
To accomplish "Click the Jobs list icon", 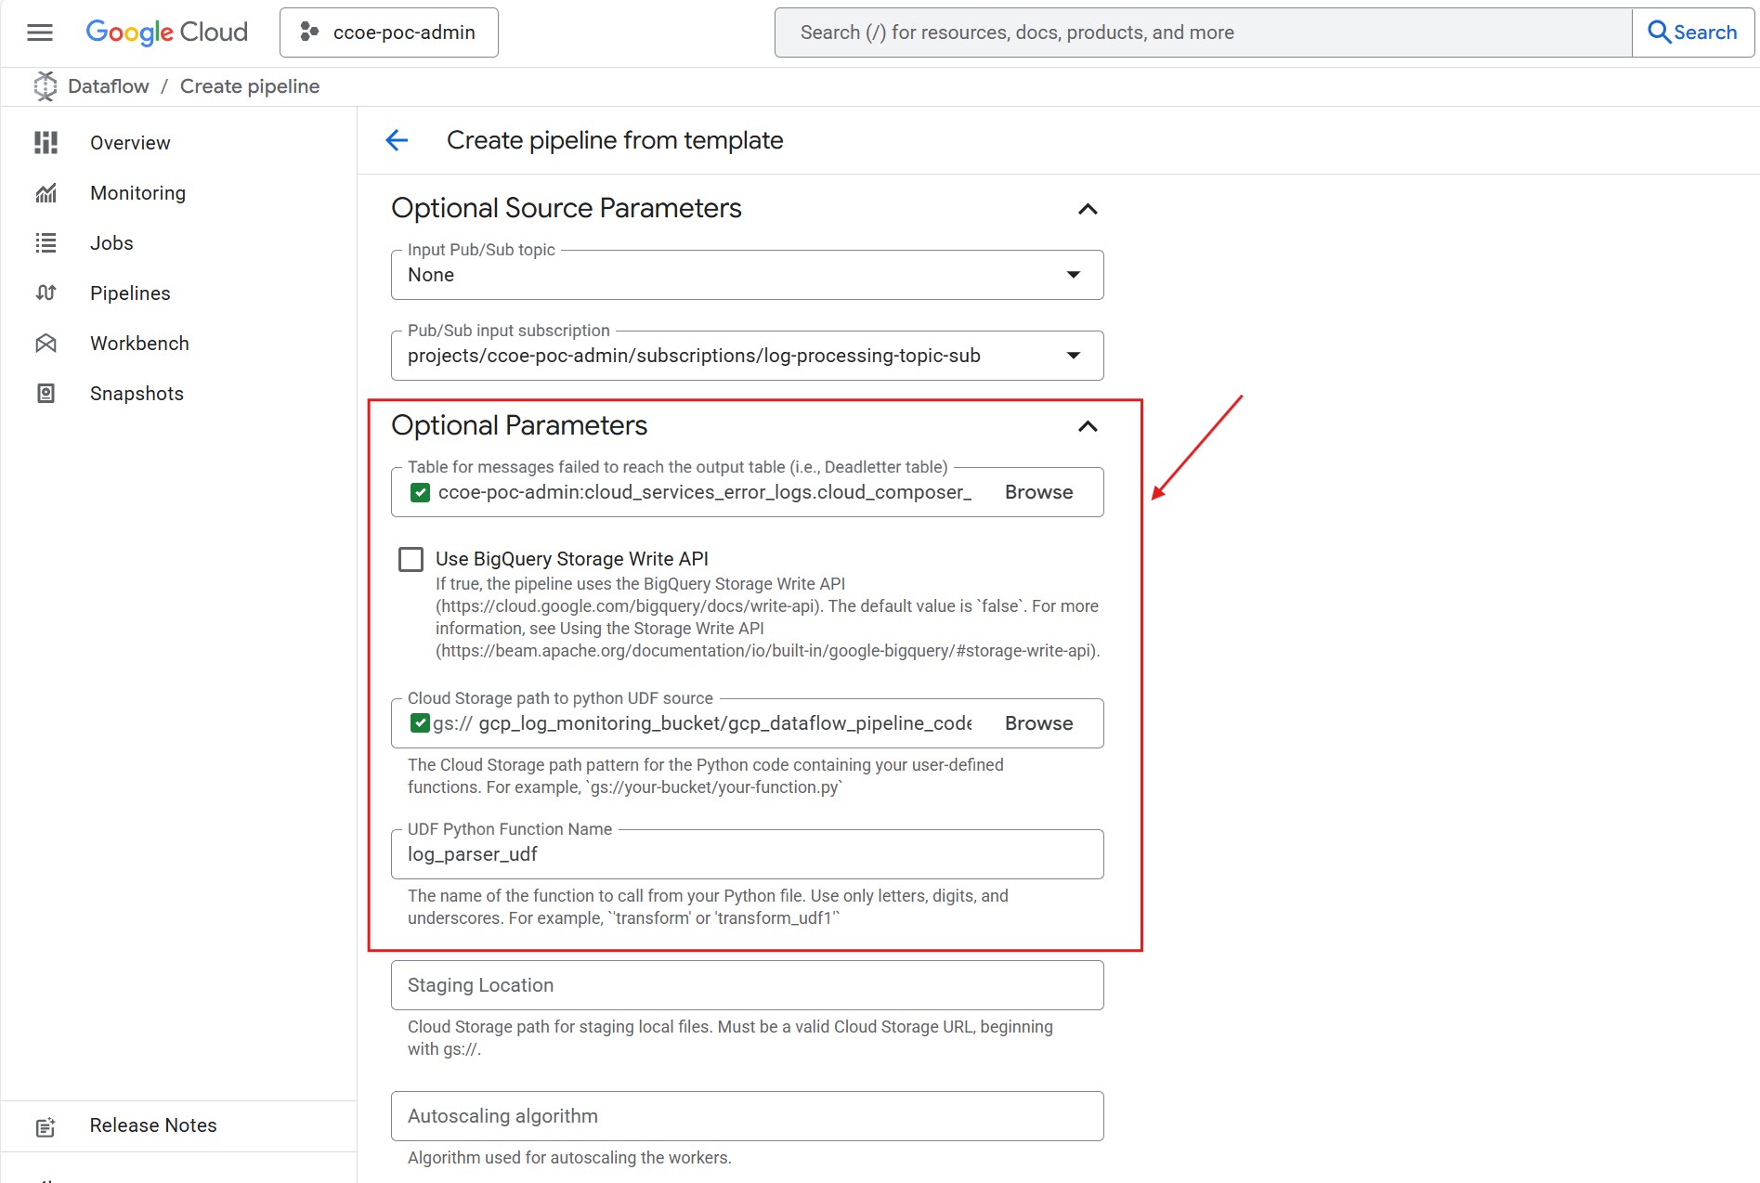I will point(46,243).
